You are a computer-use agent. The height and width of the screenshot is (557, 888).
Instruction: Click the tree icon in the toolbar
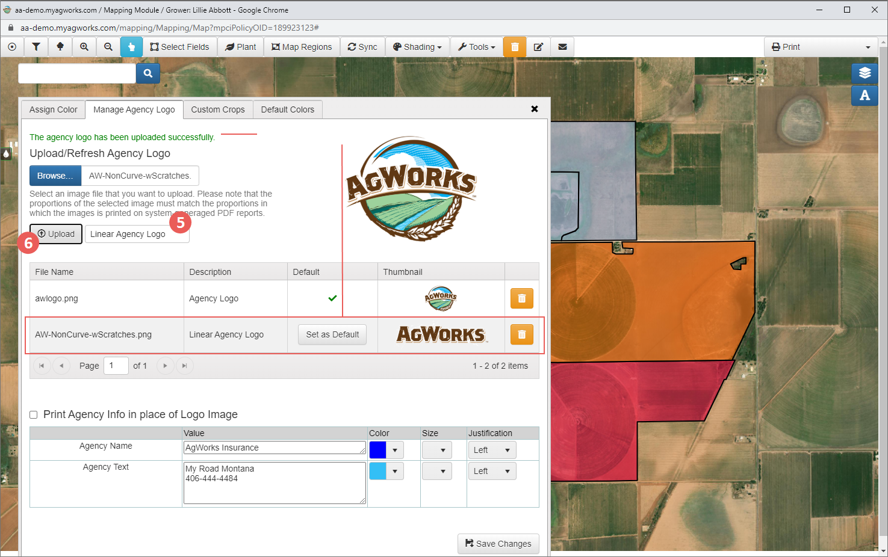click(x=60, y=47)
